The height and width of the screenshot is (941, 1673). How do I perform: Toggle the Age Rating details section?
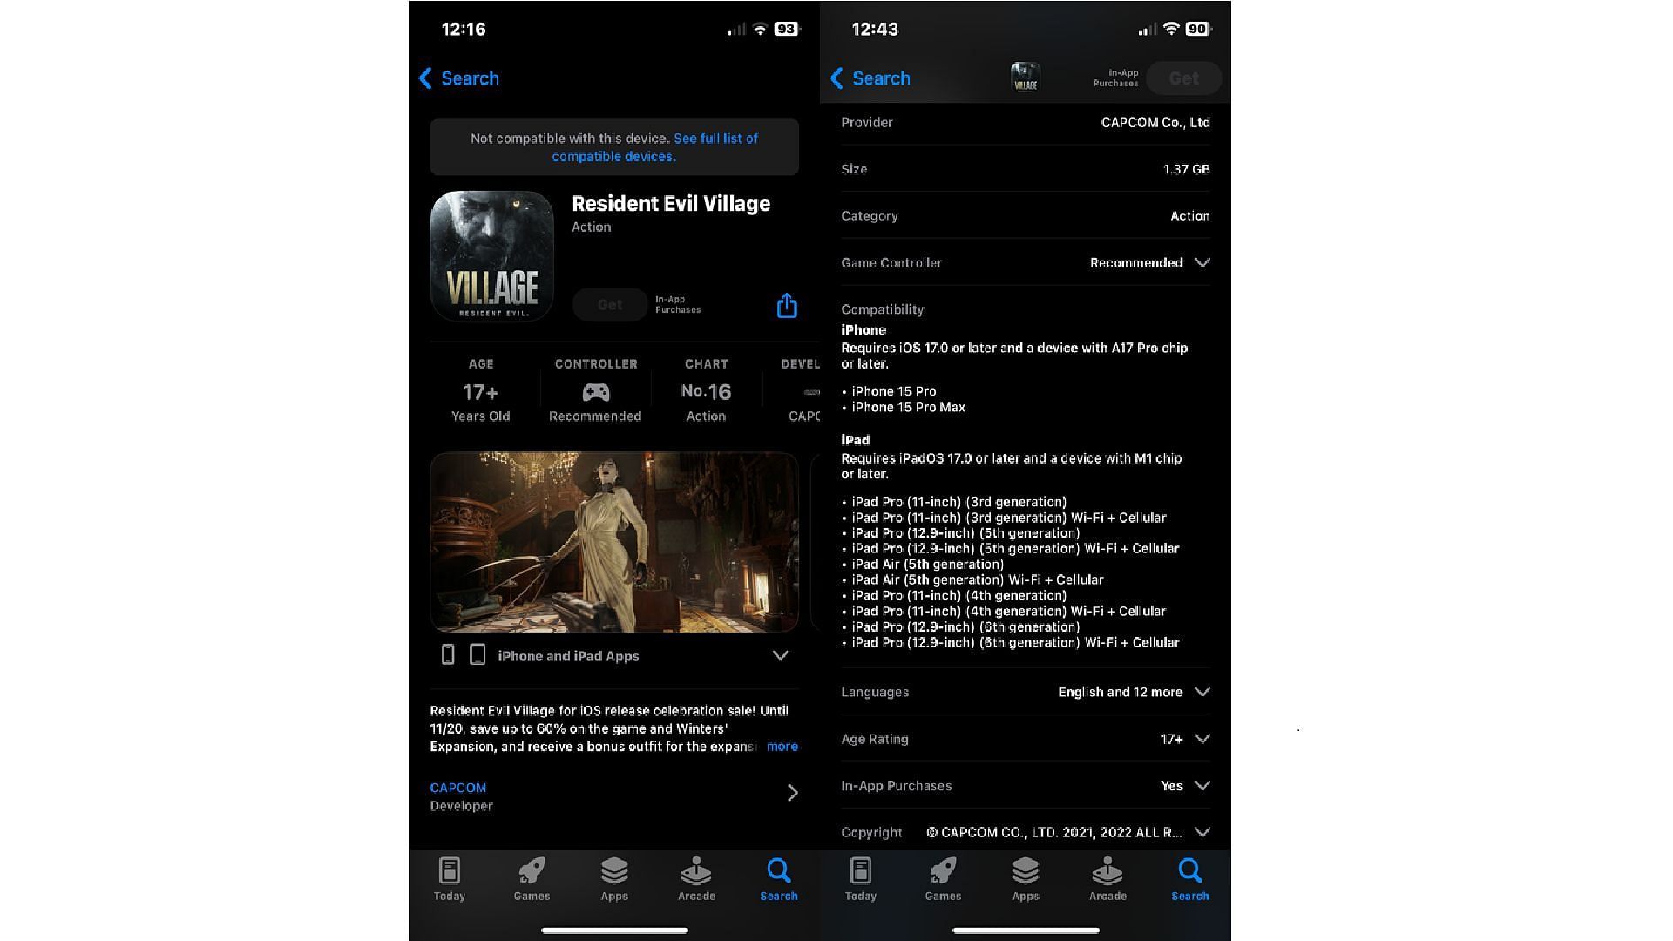[1202, 739]
